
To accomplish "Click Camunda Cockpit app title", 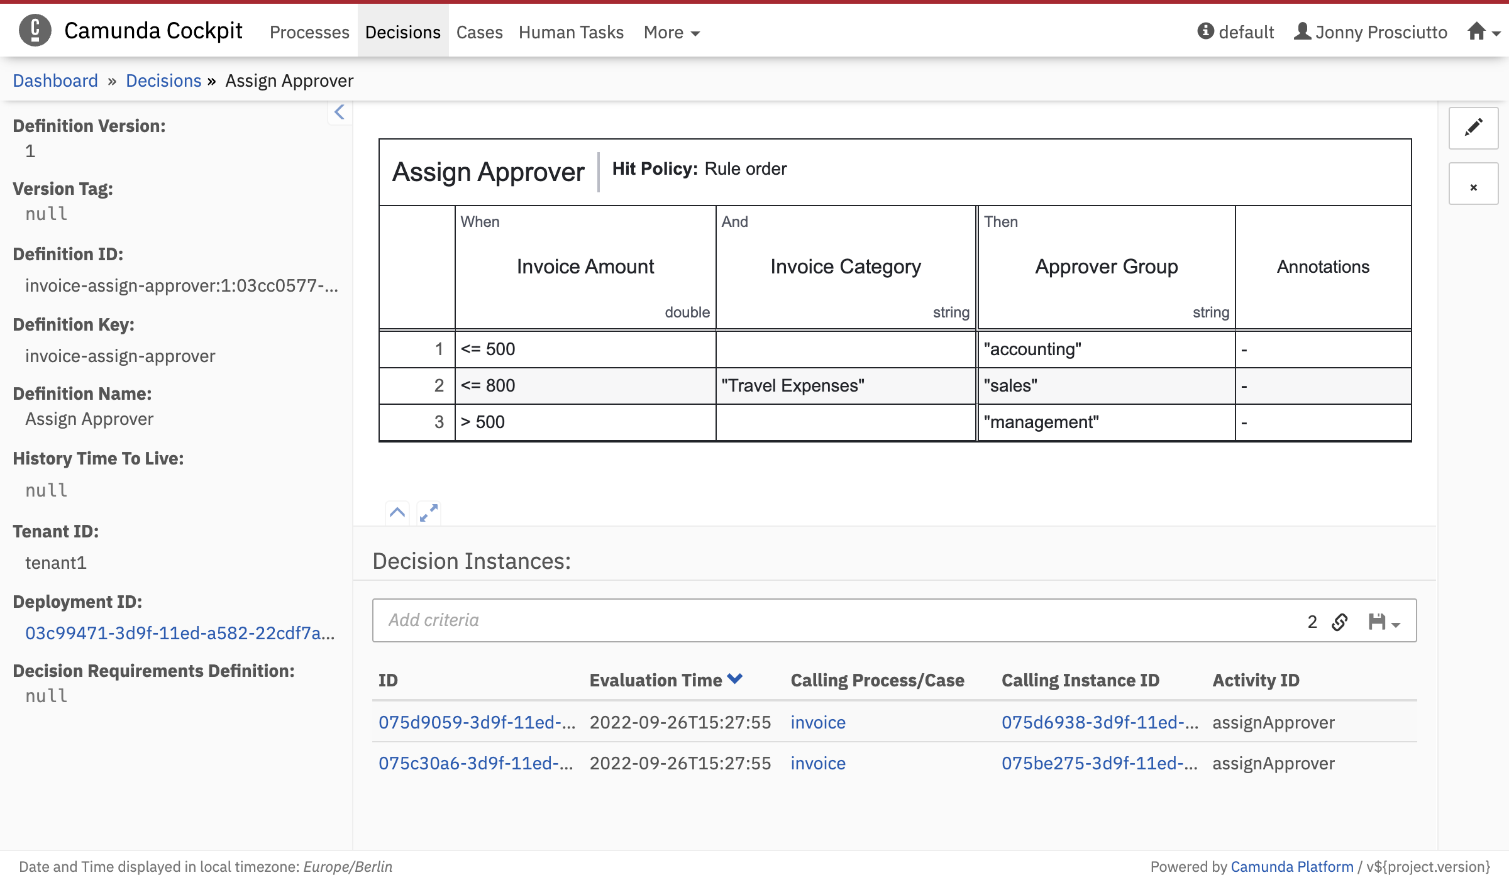I will (153, 30).
